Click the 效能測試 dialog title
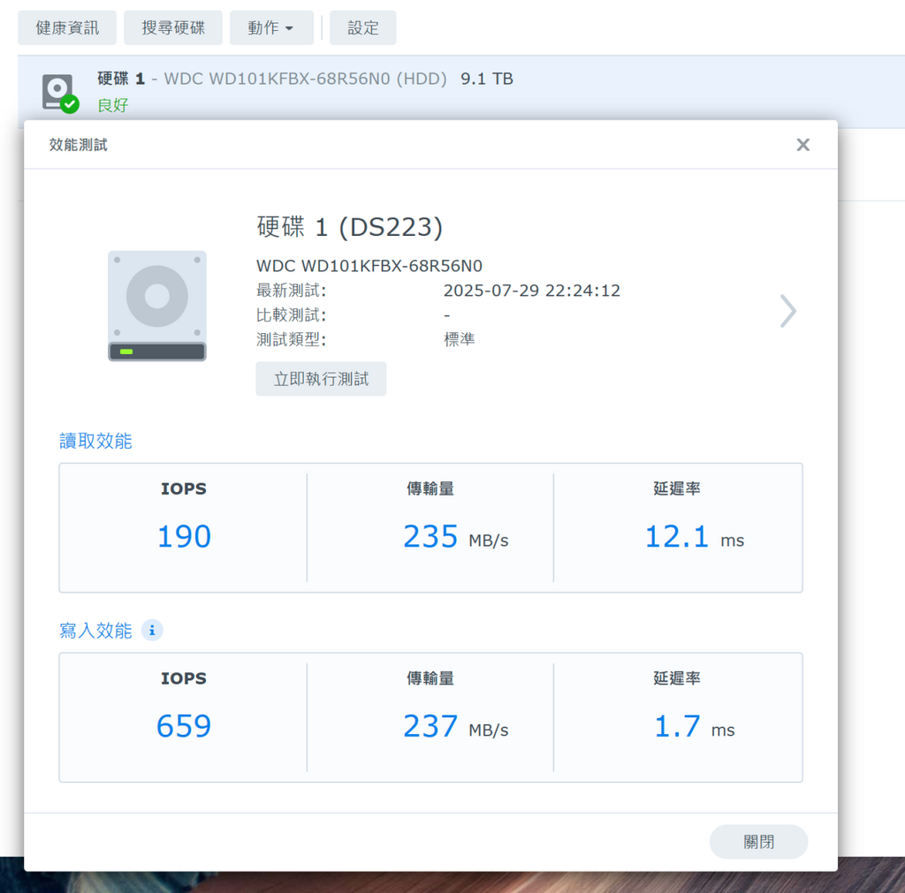This screenshot has height=893, width=905. 78,145
